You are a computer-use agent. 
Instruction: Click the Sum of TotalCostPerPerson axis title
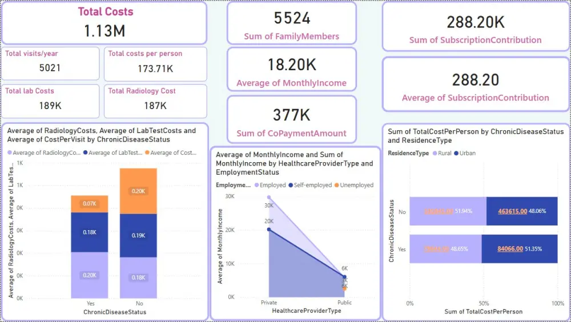(483, 312)
